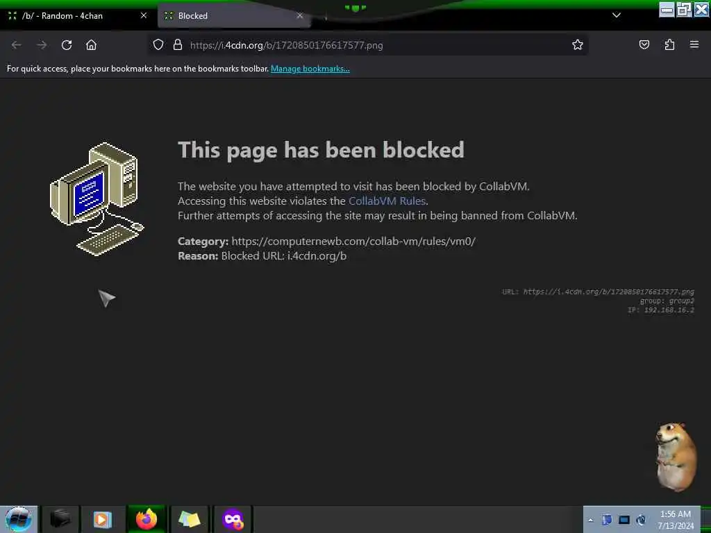
Task: Restore down the Firefox window
Action: tap(684, 9)
